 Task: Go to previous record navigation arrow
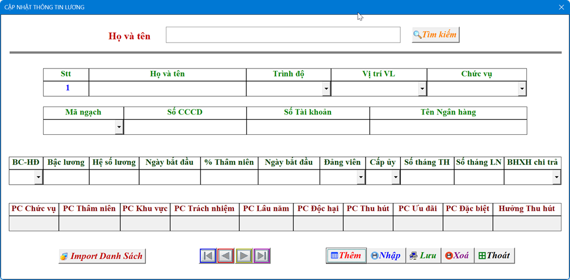click(x=226, y=256)
